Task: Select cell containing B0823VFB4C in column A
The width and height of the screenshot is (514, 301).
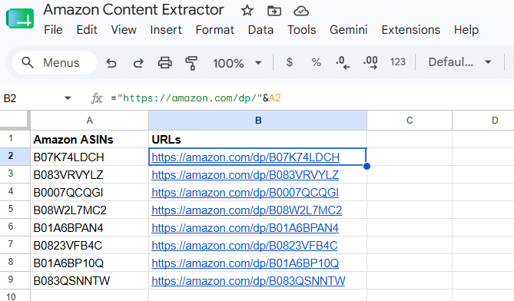Action: (x=89, y=245)
